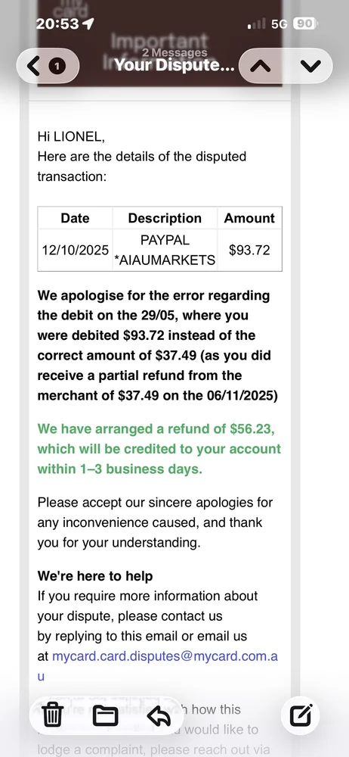Tap the unread count badge
349x757 pixels.
(x=57, y=66)
